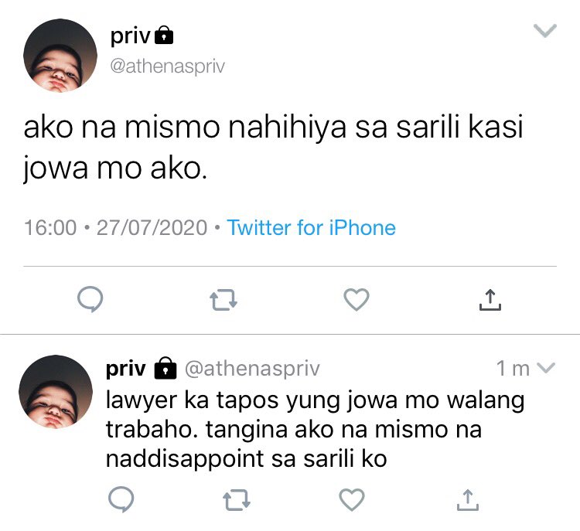Retweet the main tweet
Screen dimensions: 580x531
(x=223, y=300)
